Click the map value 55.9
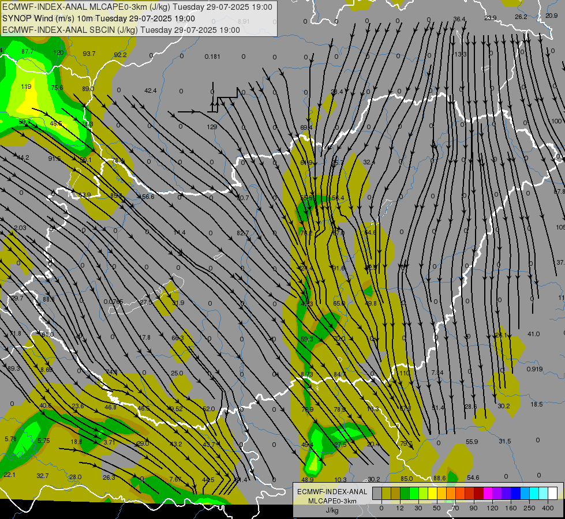This screenshot has width=565, height=519. pyautogui.click(x=472, y=442)
